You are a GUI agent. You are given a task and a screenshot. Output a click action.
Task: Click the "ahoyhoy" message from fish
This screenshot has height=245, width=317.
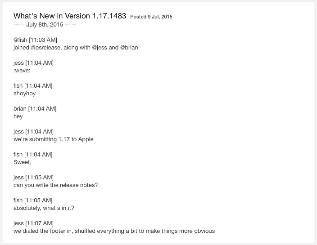click(x=24, y=94)
